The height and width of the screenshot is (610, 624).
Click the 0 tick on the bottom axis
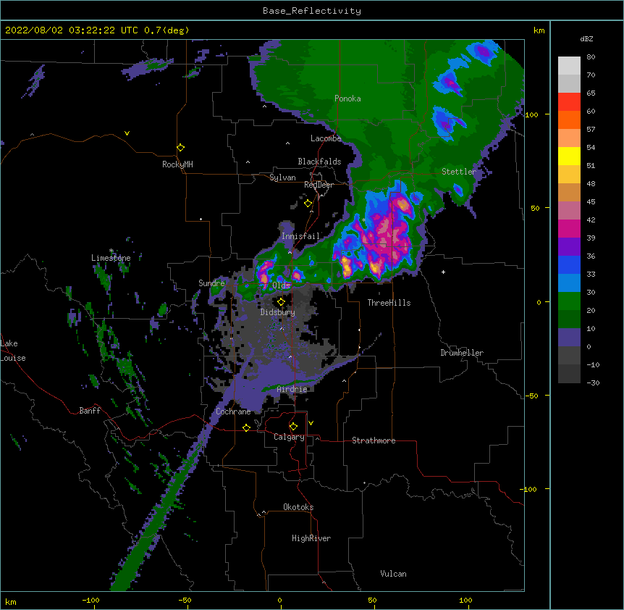coord(279,600)
